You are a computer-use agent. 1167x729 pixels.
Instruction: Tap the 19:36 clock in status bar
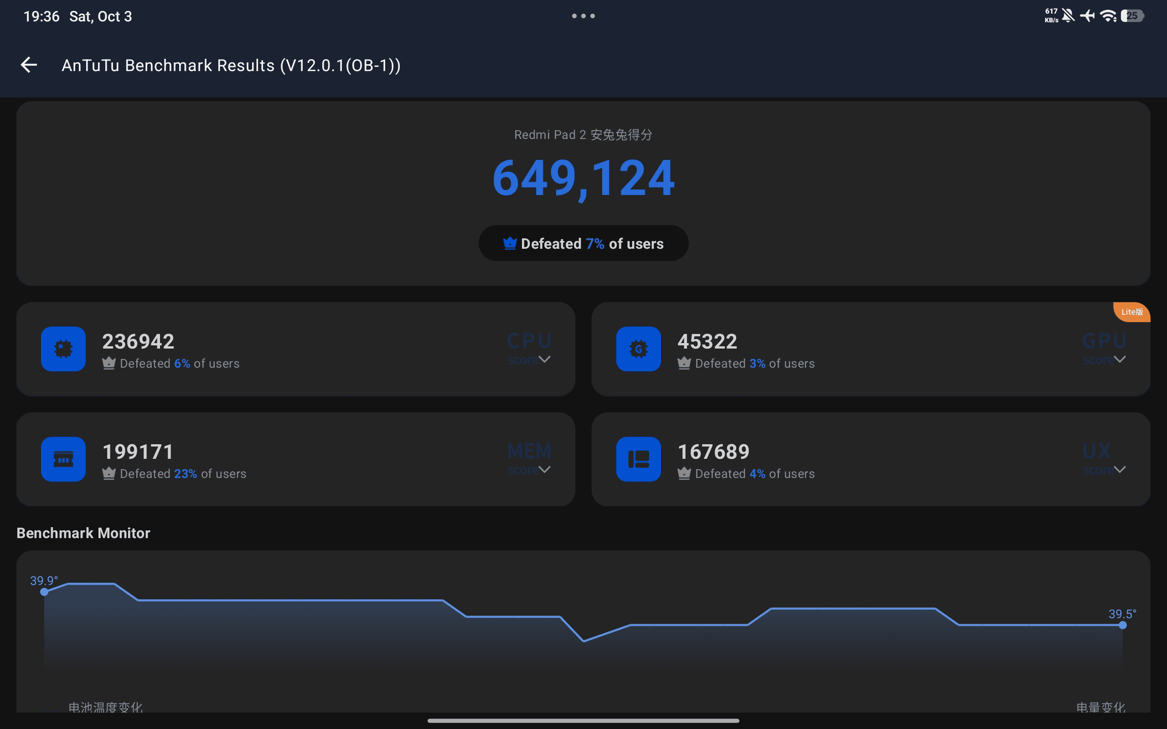point(41,16)
